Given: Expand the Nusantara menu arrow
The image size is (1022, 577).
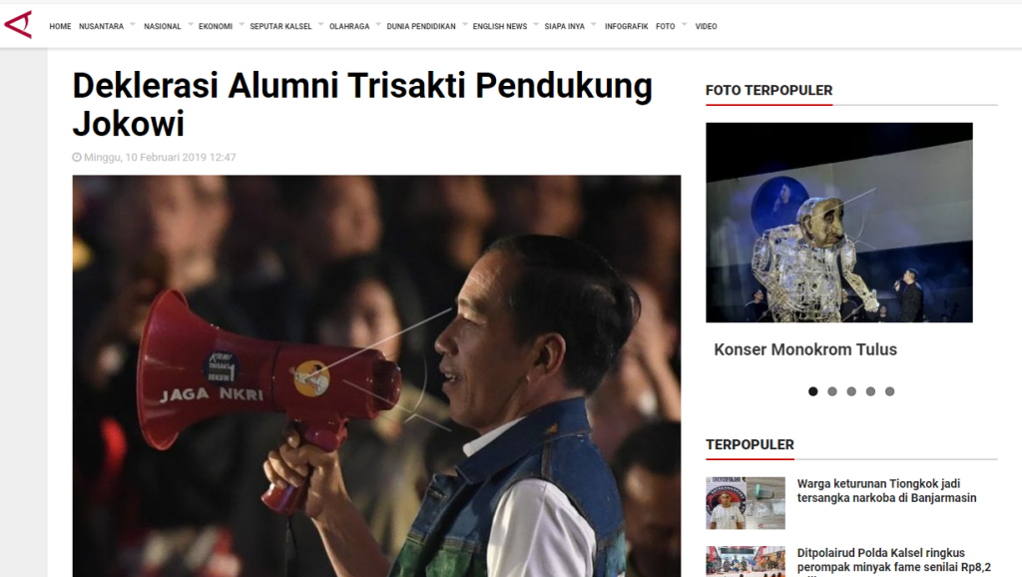Looking at the screenshot, I should [133, 25].
